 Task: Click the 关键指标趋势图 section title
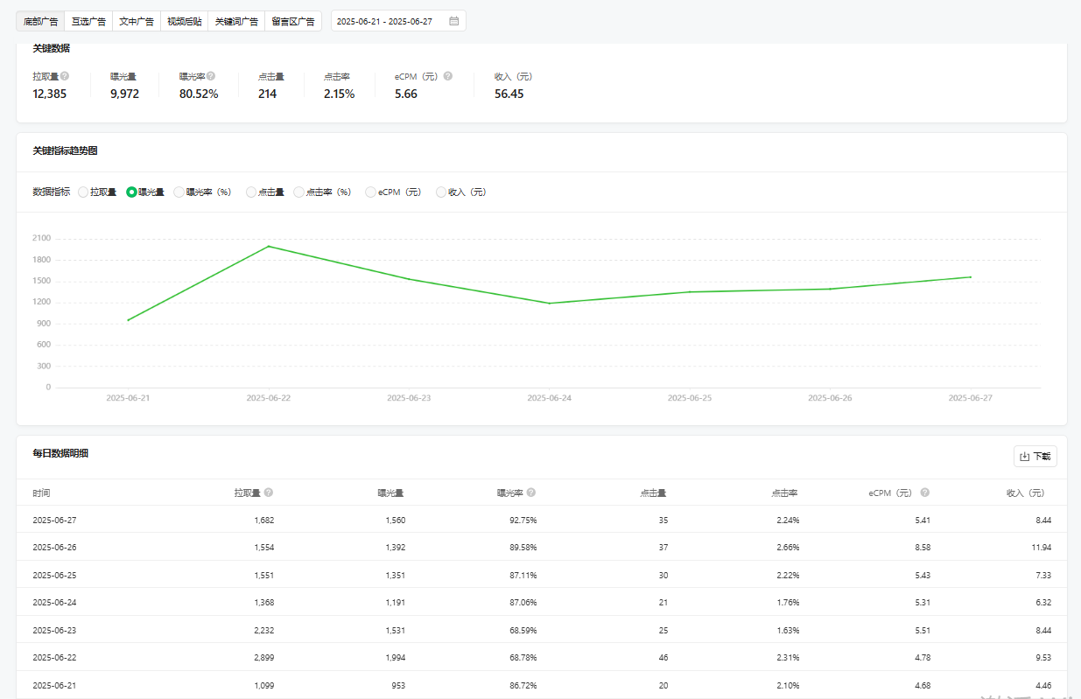tap(65, 150)
